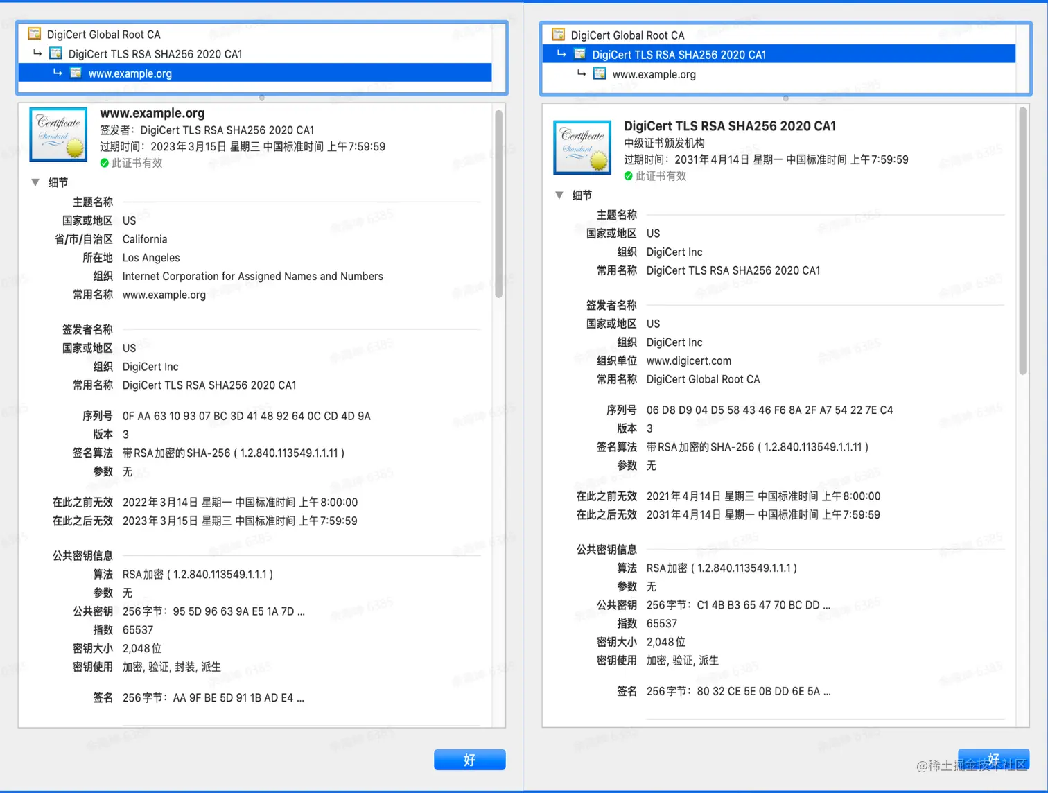Click the large DigiCert TLS RSA certificate thumbnail

582,148
